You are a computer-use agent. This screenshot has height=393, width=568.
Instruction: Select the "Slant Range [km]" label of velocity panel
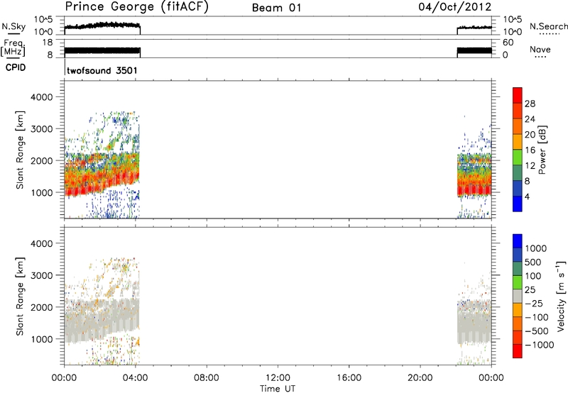(20, 297)
